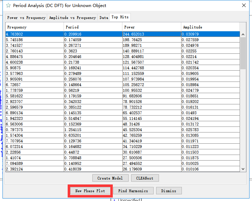The height and width of the screenshot is (201, 252).
Task: Select the Top Hits tab
Action: 120,17
